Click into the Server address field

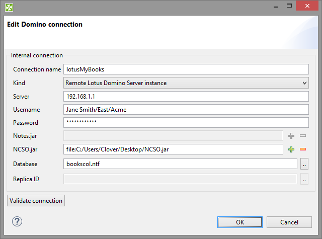click(186, 96)
